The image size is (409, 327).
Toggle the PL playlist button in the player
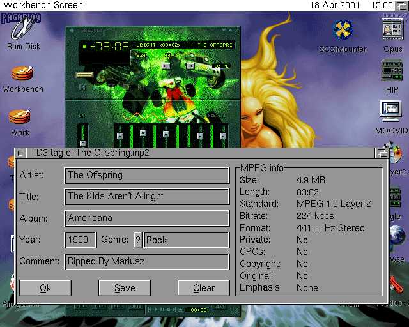(226, 66)
